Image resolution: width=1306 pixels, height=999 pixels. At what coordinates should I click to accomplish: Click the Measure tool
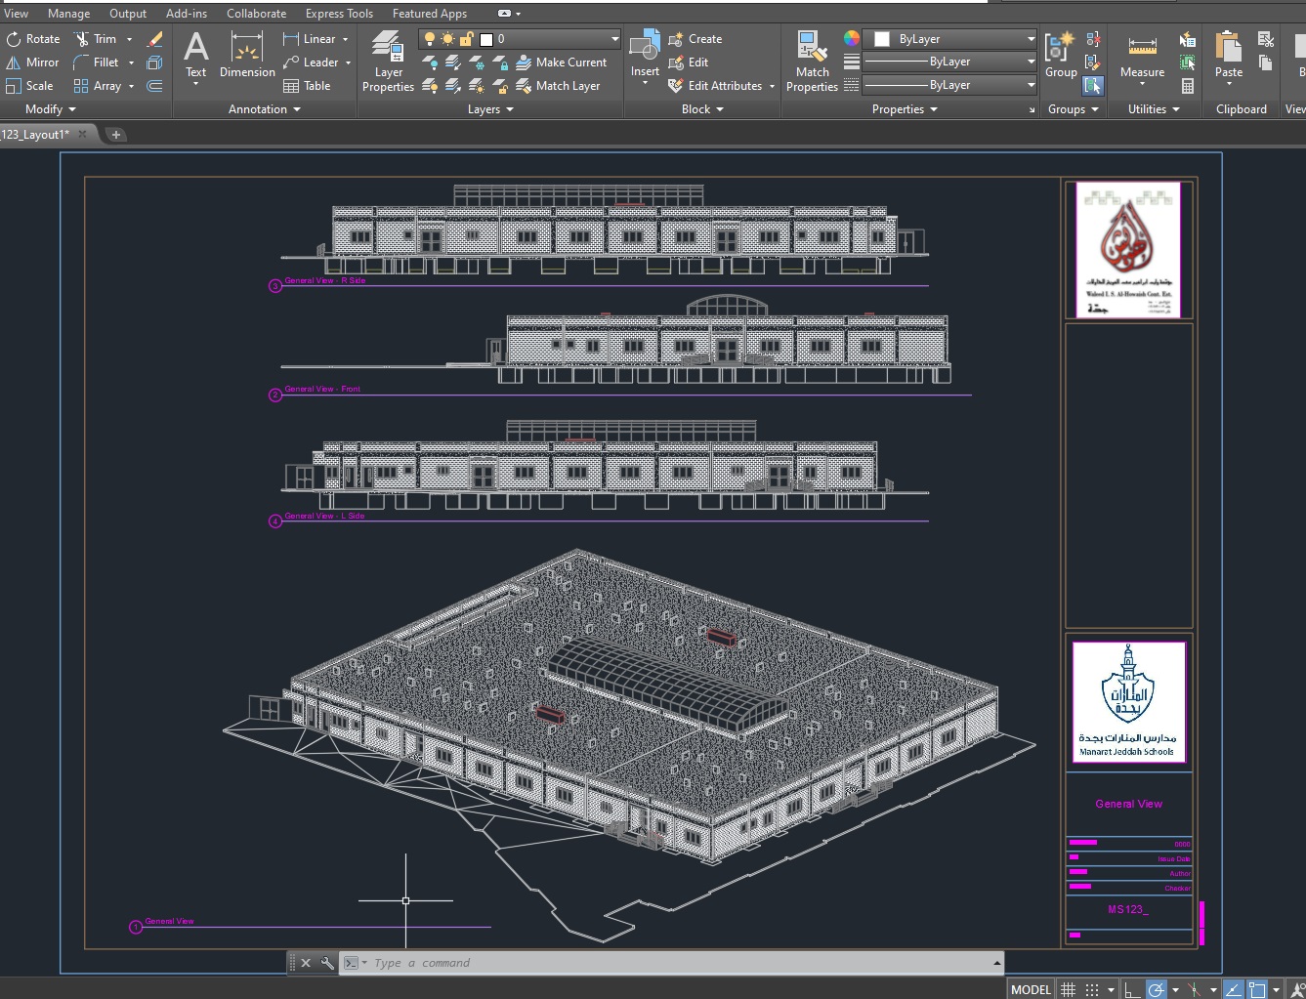coord(1142,55)
